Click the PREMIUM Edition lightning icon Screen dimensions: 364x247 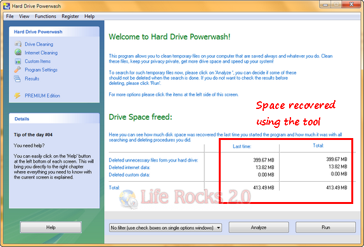coord(17,96)
